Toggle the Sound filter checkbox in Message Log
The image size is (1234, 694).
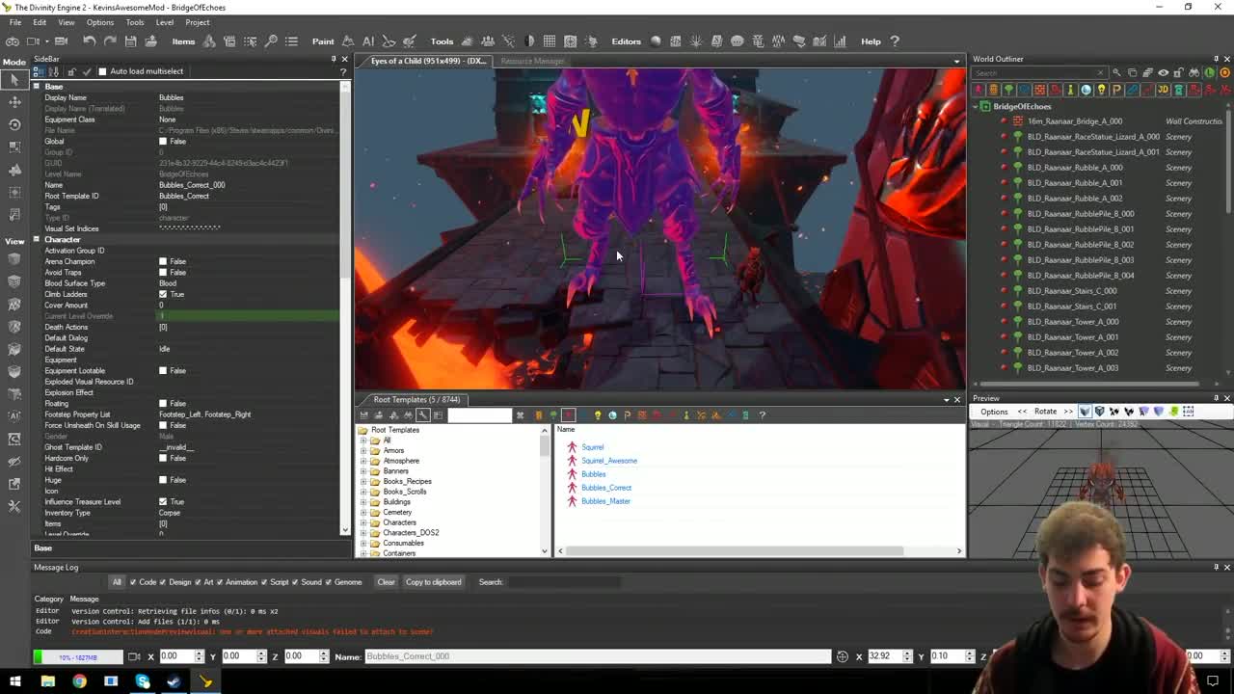tap(295, 582)
